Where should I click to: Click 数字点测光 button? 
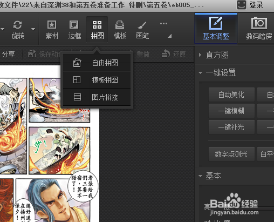231,154
